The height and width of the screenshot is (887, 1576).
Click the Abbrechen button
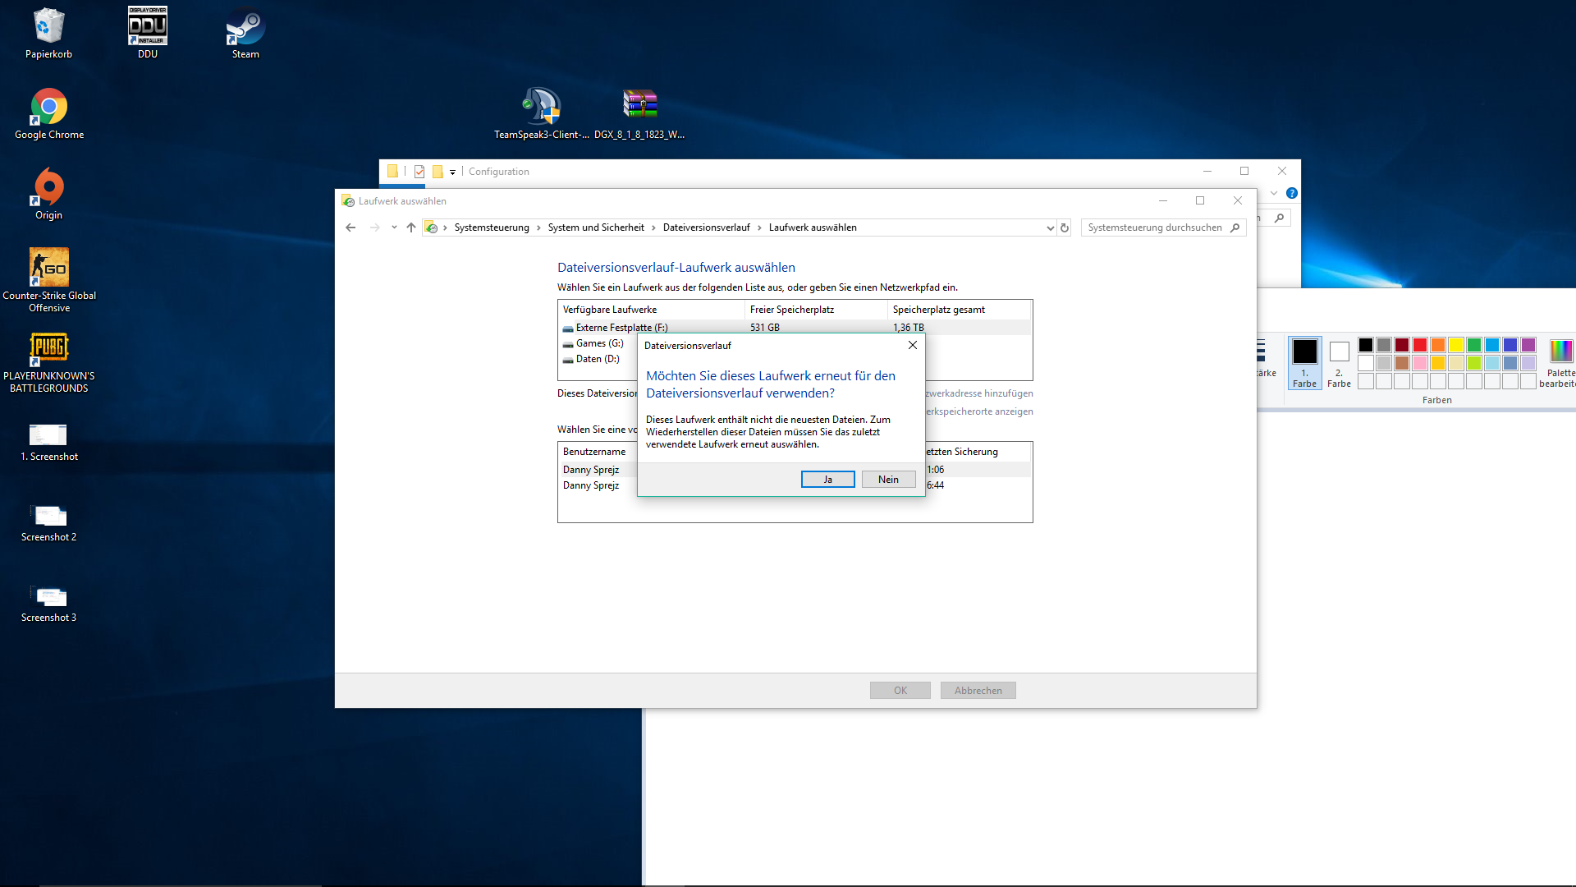[x=978, y=691]
